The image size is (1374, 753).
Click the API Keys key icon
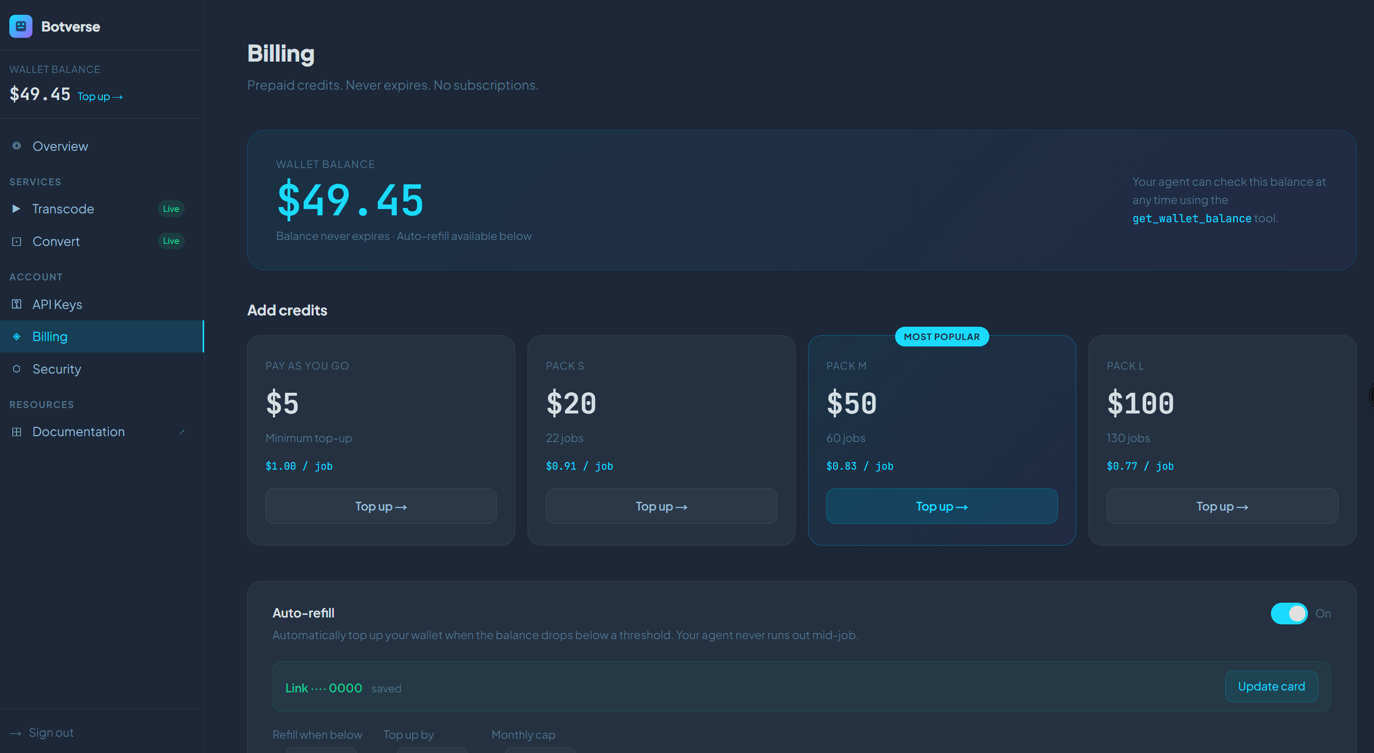coord(17,304)
